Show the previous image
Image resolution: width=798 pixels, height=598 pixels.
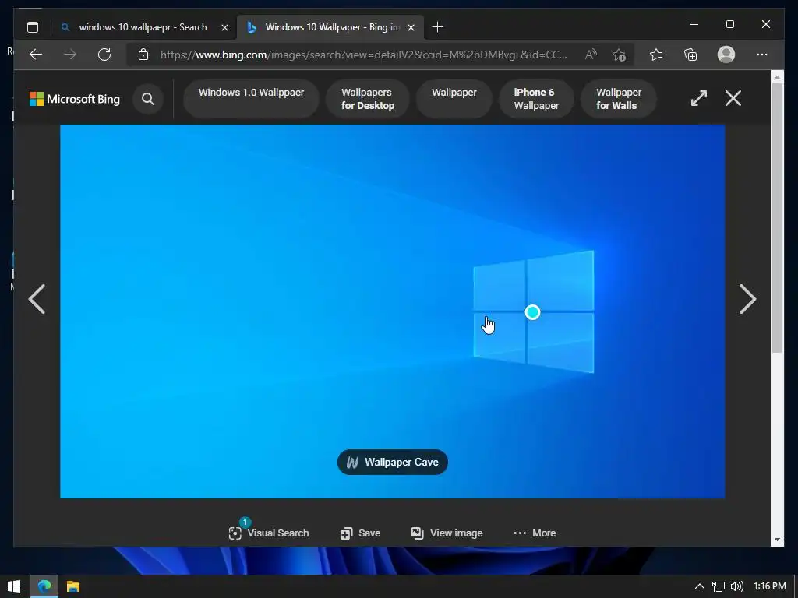pyautogui.click(x=37, y=299)
